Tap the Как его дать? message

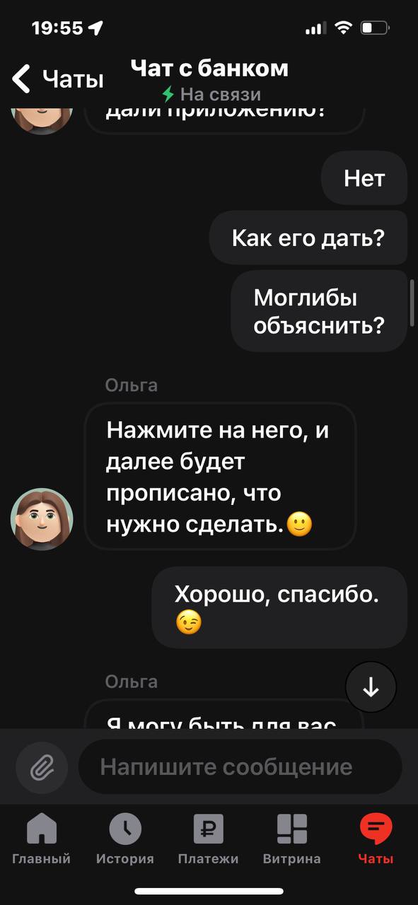click(308, 238)
